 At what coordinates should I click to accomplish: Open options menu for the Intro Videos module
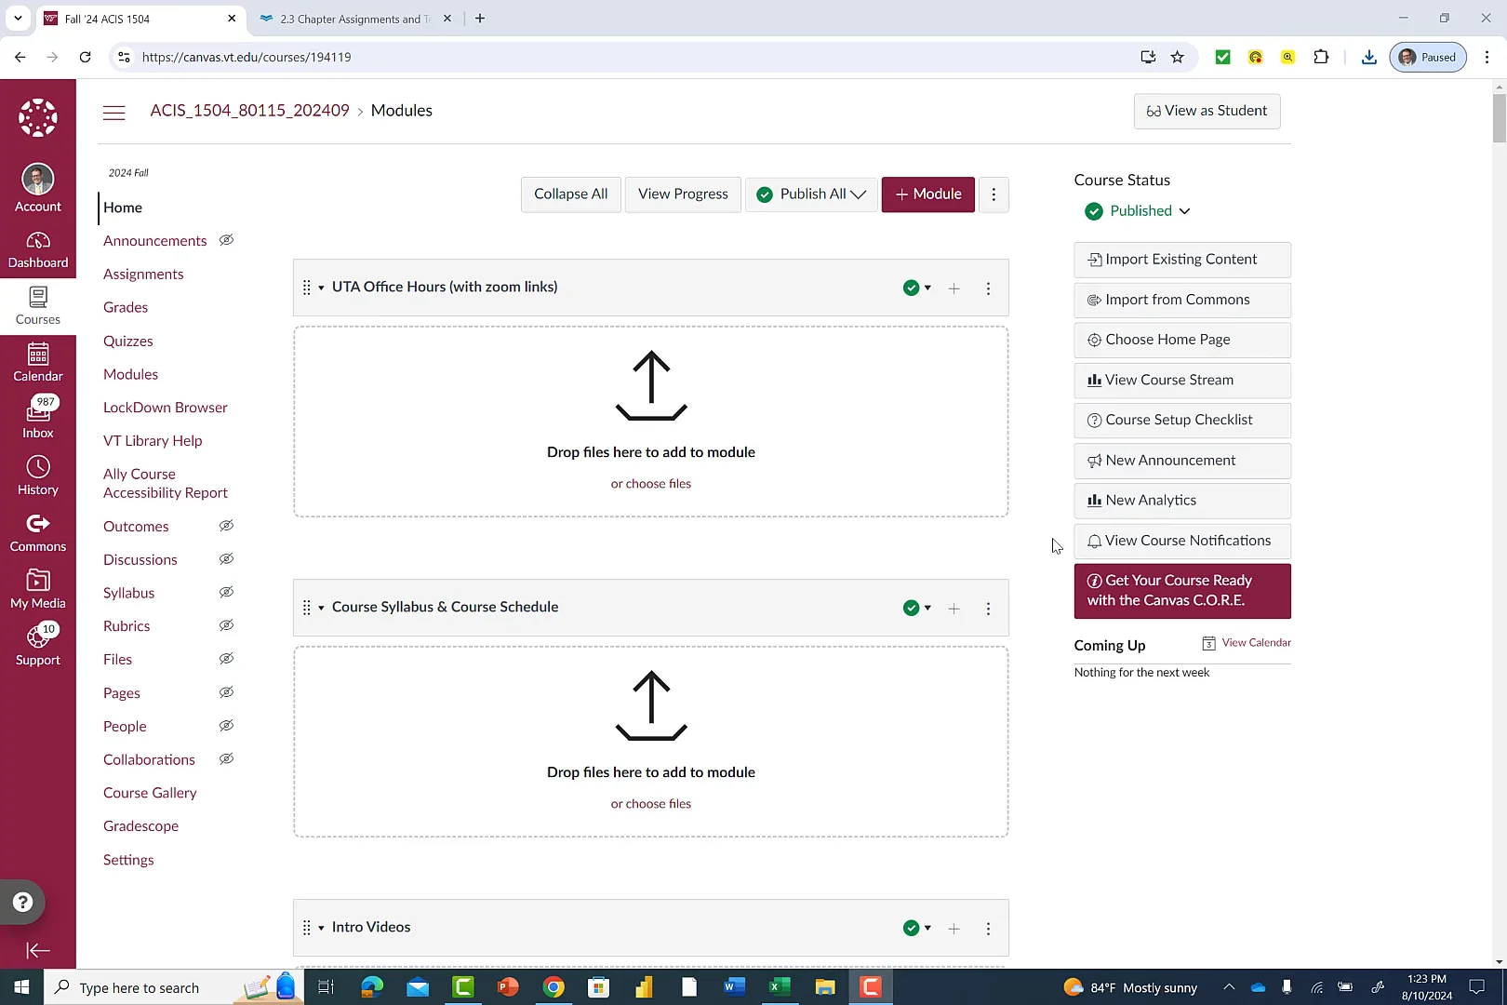pos(988,928)
